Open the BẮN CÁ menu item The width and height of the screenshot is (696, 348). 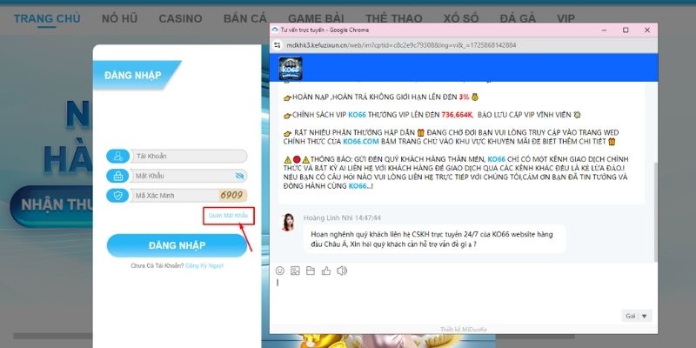[x=245, y=18]
